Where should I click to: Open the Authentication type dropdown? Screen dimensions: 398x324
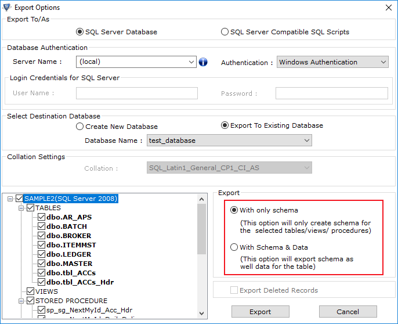(x=383, y=62)
